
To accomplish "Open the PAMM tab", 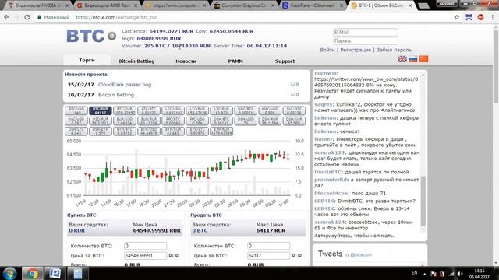I will (x=235, y=61).
